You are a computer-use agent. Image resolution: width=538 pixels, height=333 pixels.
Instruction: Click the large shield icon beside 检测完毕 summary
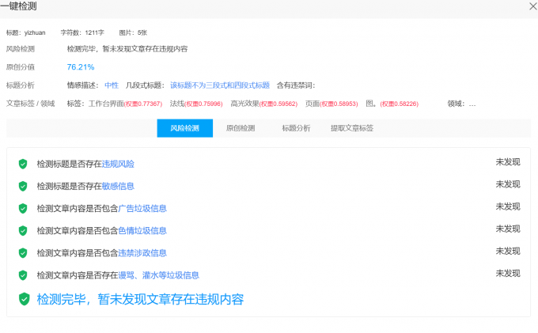24,299
